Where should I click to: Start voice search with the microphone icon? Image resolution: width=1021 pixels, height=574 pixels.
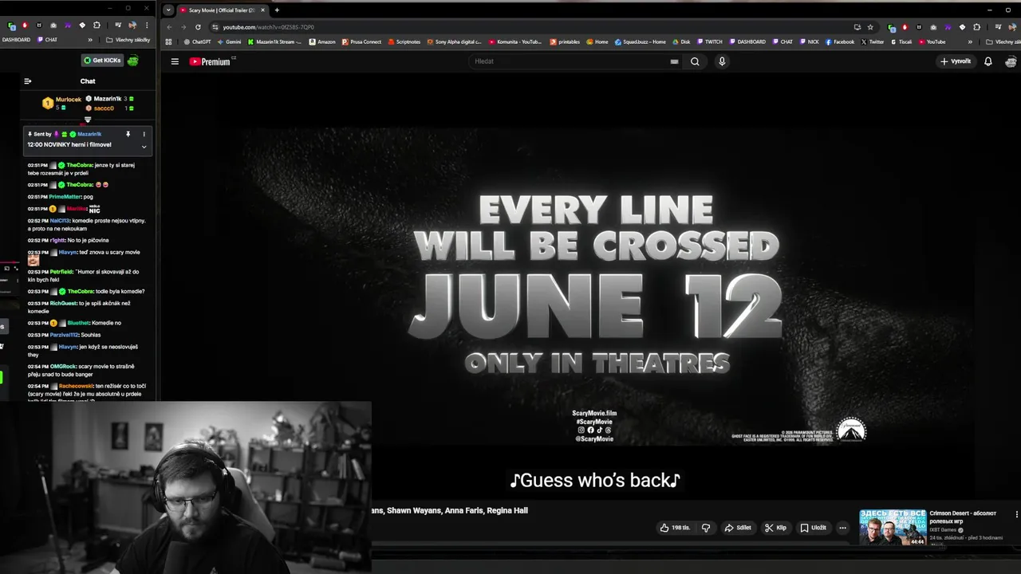click(x=722, y=61)
